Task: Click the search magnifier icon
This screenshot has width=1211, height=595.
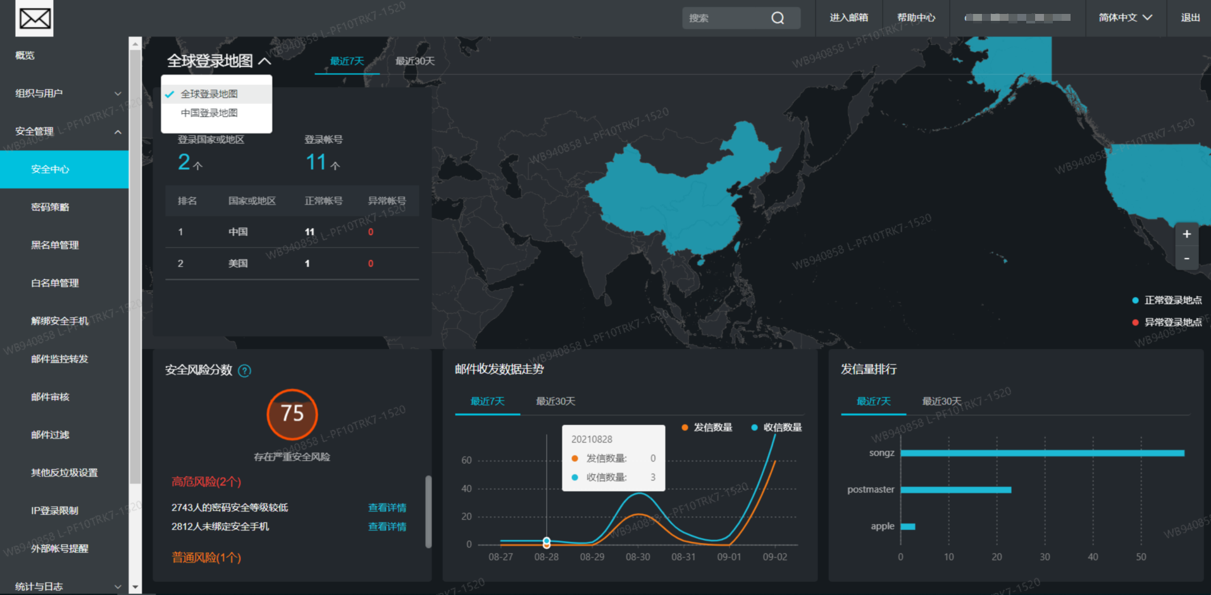Action: coord(778,18)
